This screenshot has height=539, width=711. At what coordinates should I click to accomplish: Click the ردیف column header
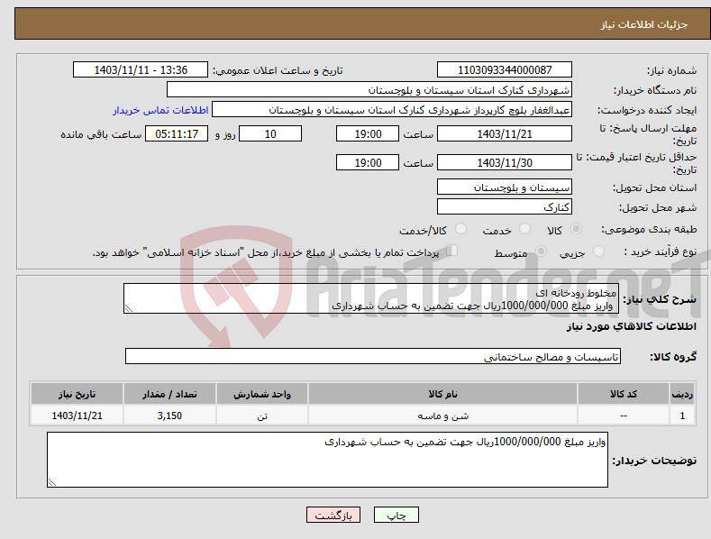point(682,394)
